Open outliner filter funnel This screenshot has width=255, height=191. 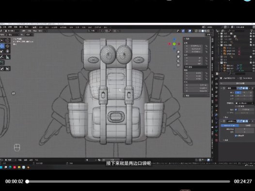(x=252, y=31)
